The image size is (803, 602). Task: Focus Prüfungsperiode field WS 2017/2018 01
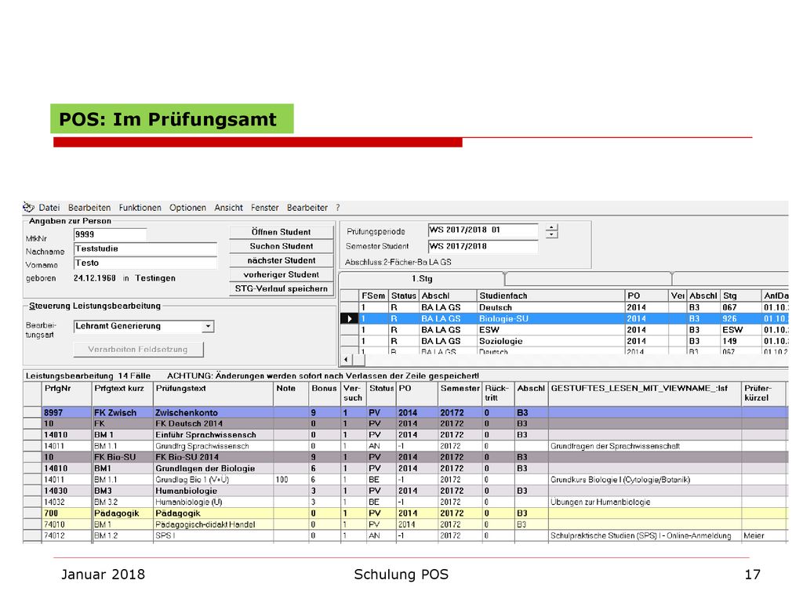[x=483, y=230]
